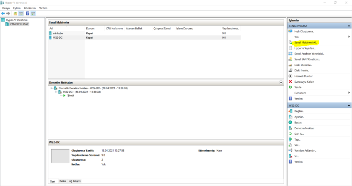Click the red Sunucuyu Kaldır icon
This screenshot has width=352, height=186.
coord(290,81)
